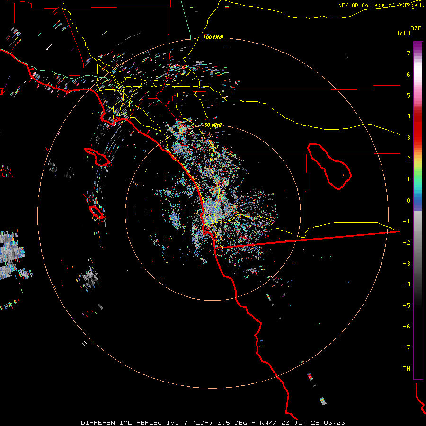Click the 0 value on color scale
The image size is (426, 426).
[408, 201]
